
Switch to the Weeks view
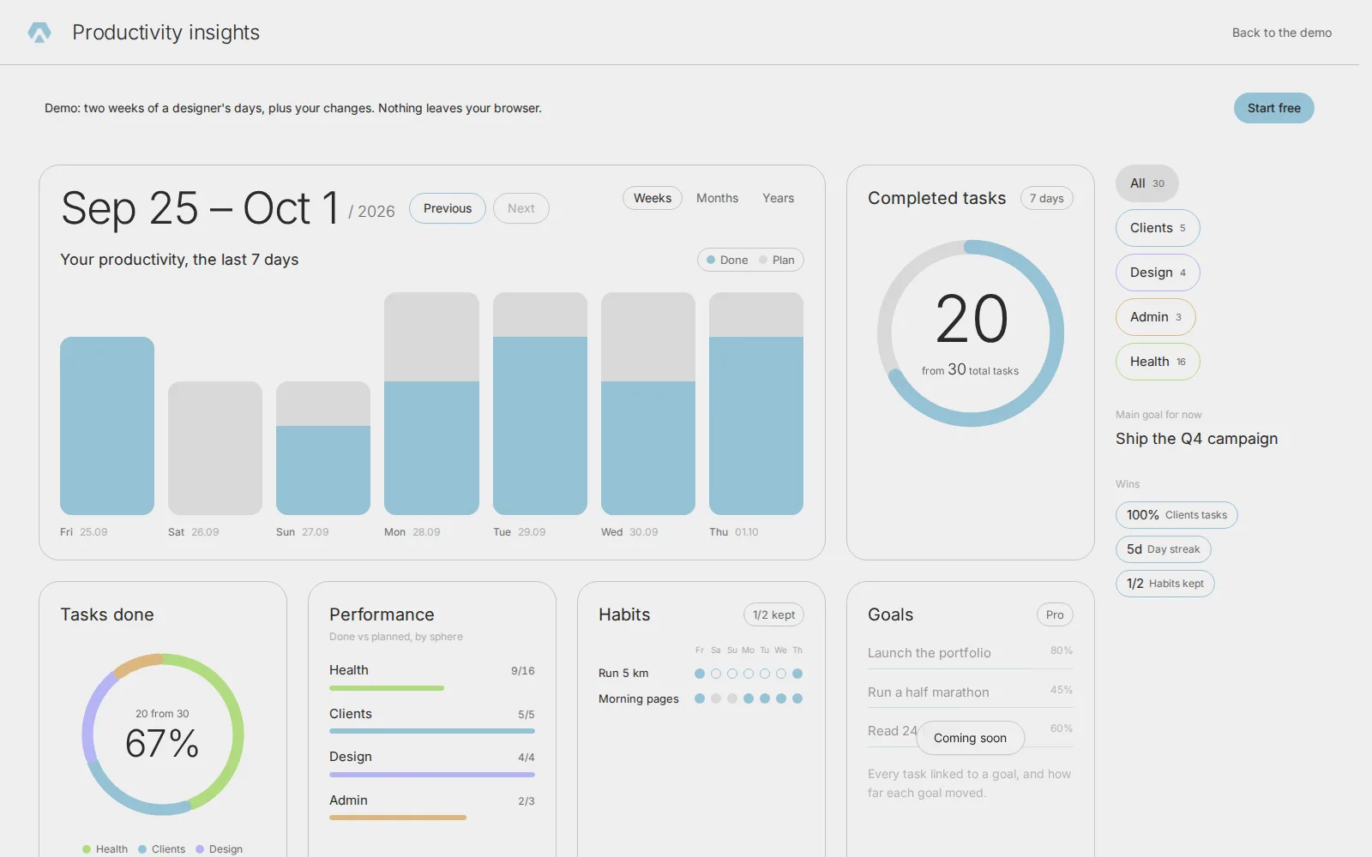click(653, 198)
